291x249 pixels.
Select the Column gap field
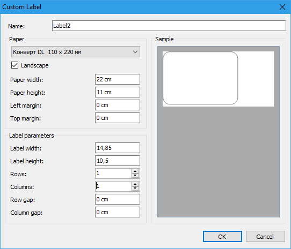tap(118, 212)
